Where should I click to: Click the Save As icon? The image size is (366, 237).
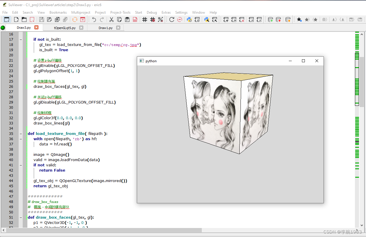click(49, 19)
